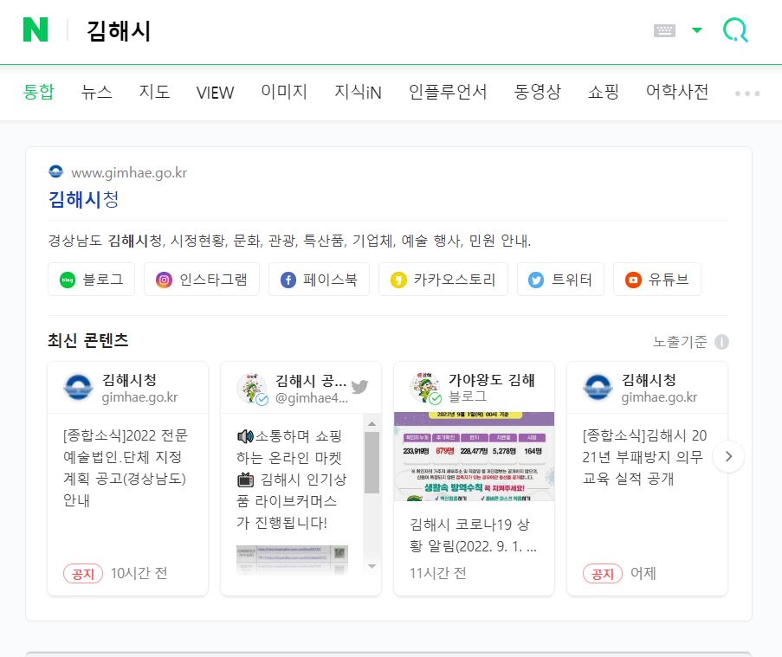The image size is (782, 657).
Task: Open the 부패방지 의무교육 실적 공개 notice
Action: [x=643, y=456]
